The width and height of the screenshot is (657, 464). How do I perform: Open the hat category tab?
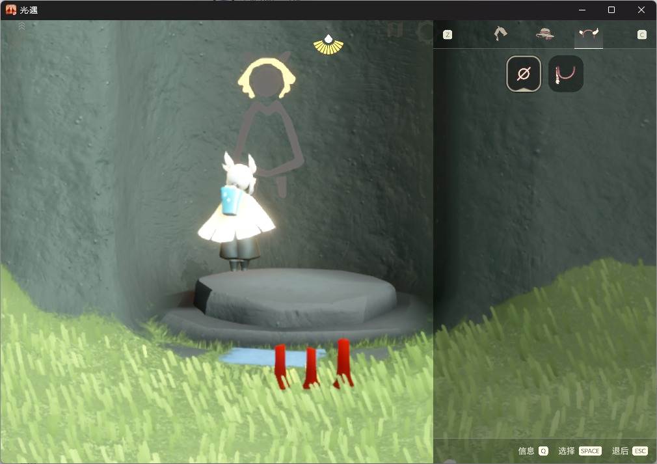[544, 34]
